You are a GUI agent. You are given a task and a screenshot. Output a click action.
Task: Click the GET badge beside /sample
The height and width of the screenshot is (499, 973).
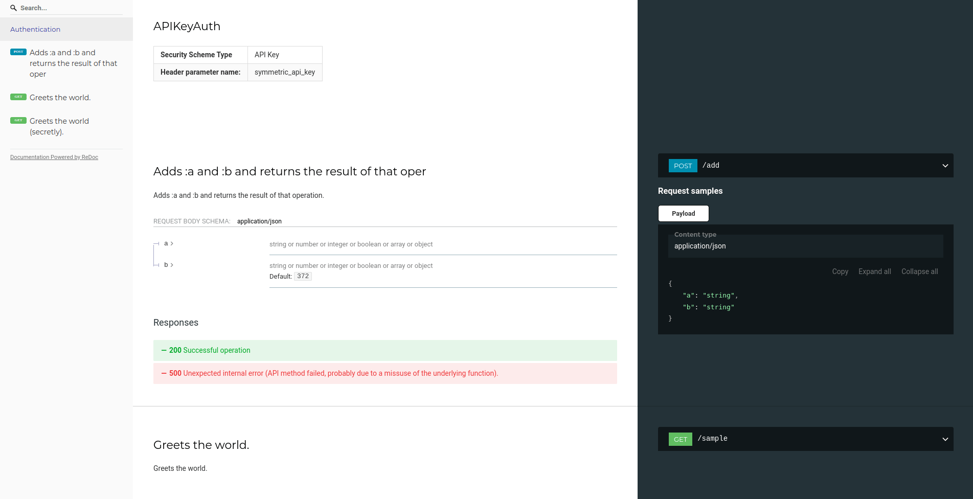(680, 439)
